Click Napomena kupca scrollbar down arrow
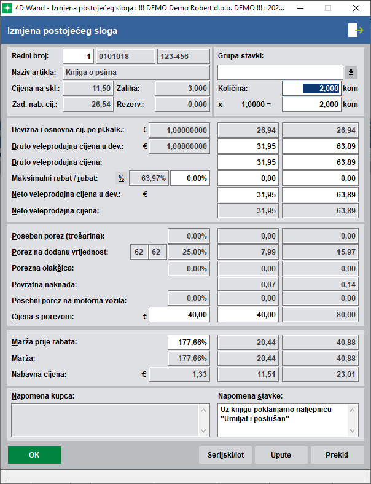This screenshot has width=371, height=484. coord(203,431)
